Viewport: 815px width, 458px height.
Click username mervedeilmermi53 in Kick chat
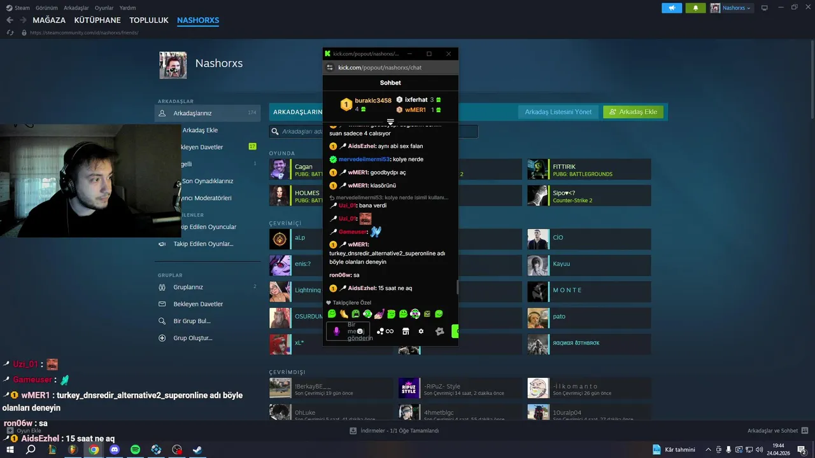(x=364, y=159)
